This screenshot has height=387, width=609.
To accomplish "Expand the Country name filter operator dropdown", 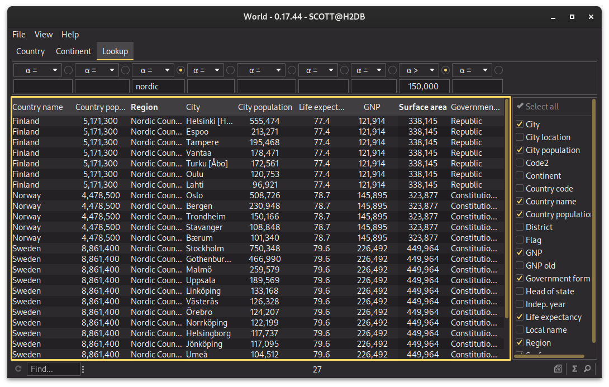I will pos(37,70).
